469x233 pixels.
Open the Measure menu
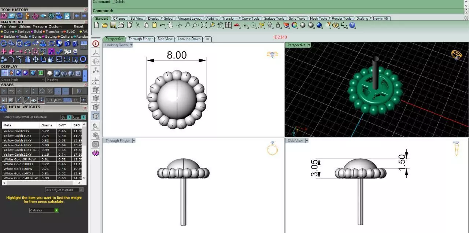tap(40, 26)
